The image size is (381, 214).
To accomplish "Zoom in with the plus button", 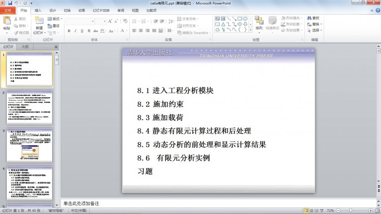I will [370, 211].
